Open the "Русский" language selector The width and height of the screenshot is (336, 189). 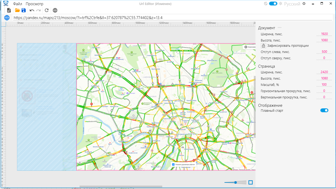(x=292, y=4)
